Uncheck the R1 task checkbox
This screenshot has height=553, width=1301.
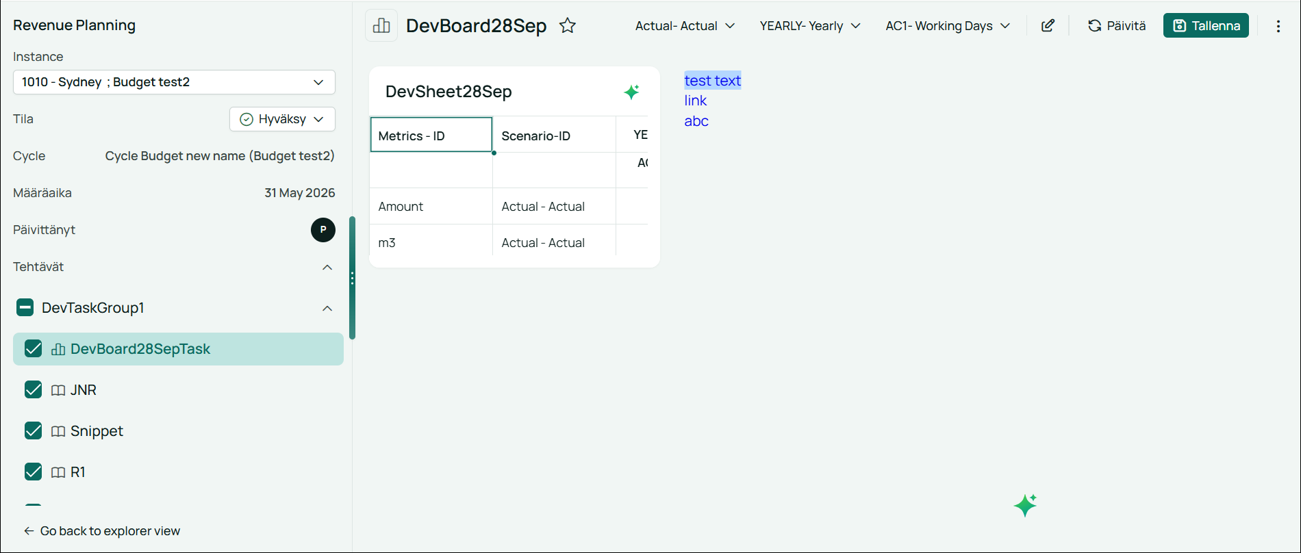click(x=33, y=472)
